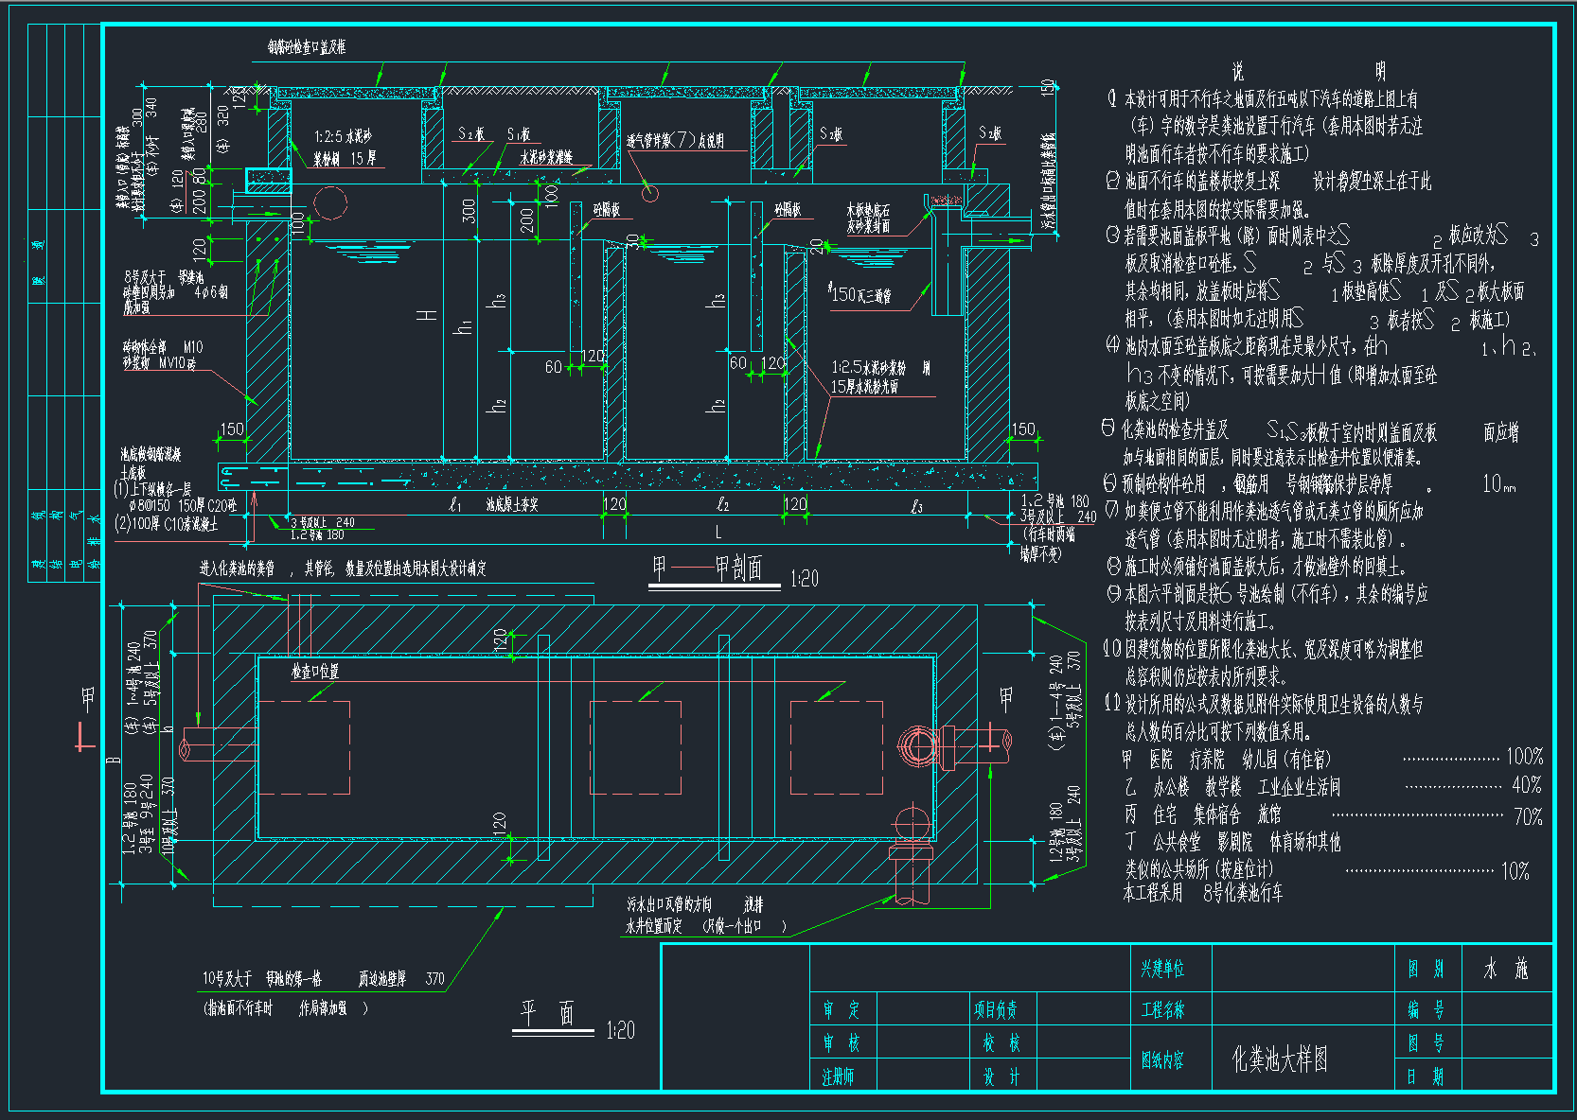The width and height of the screenshot is (1577, 1120).
Task: Click the 1:20 scale beside '甲—甲剖面'
Action: [805, 578]
